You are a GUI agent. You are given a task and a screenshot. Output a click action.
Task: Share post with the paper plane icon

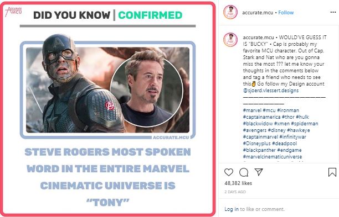click(259, 172)
